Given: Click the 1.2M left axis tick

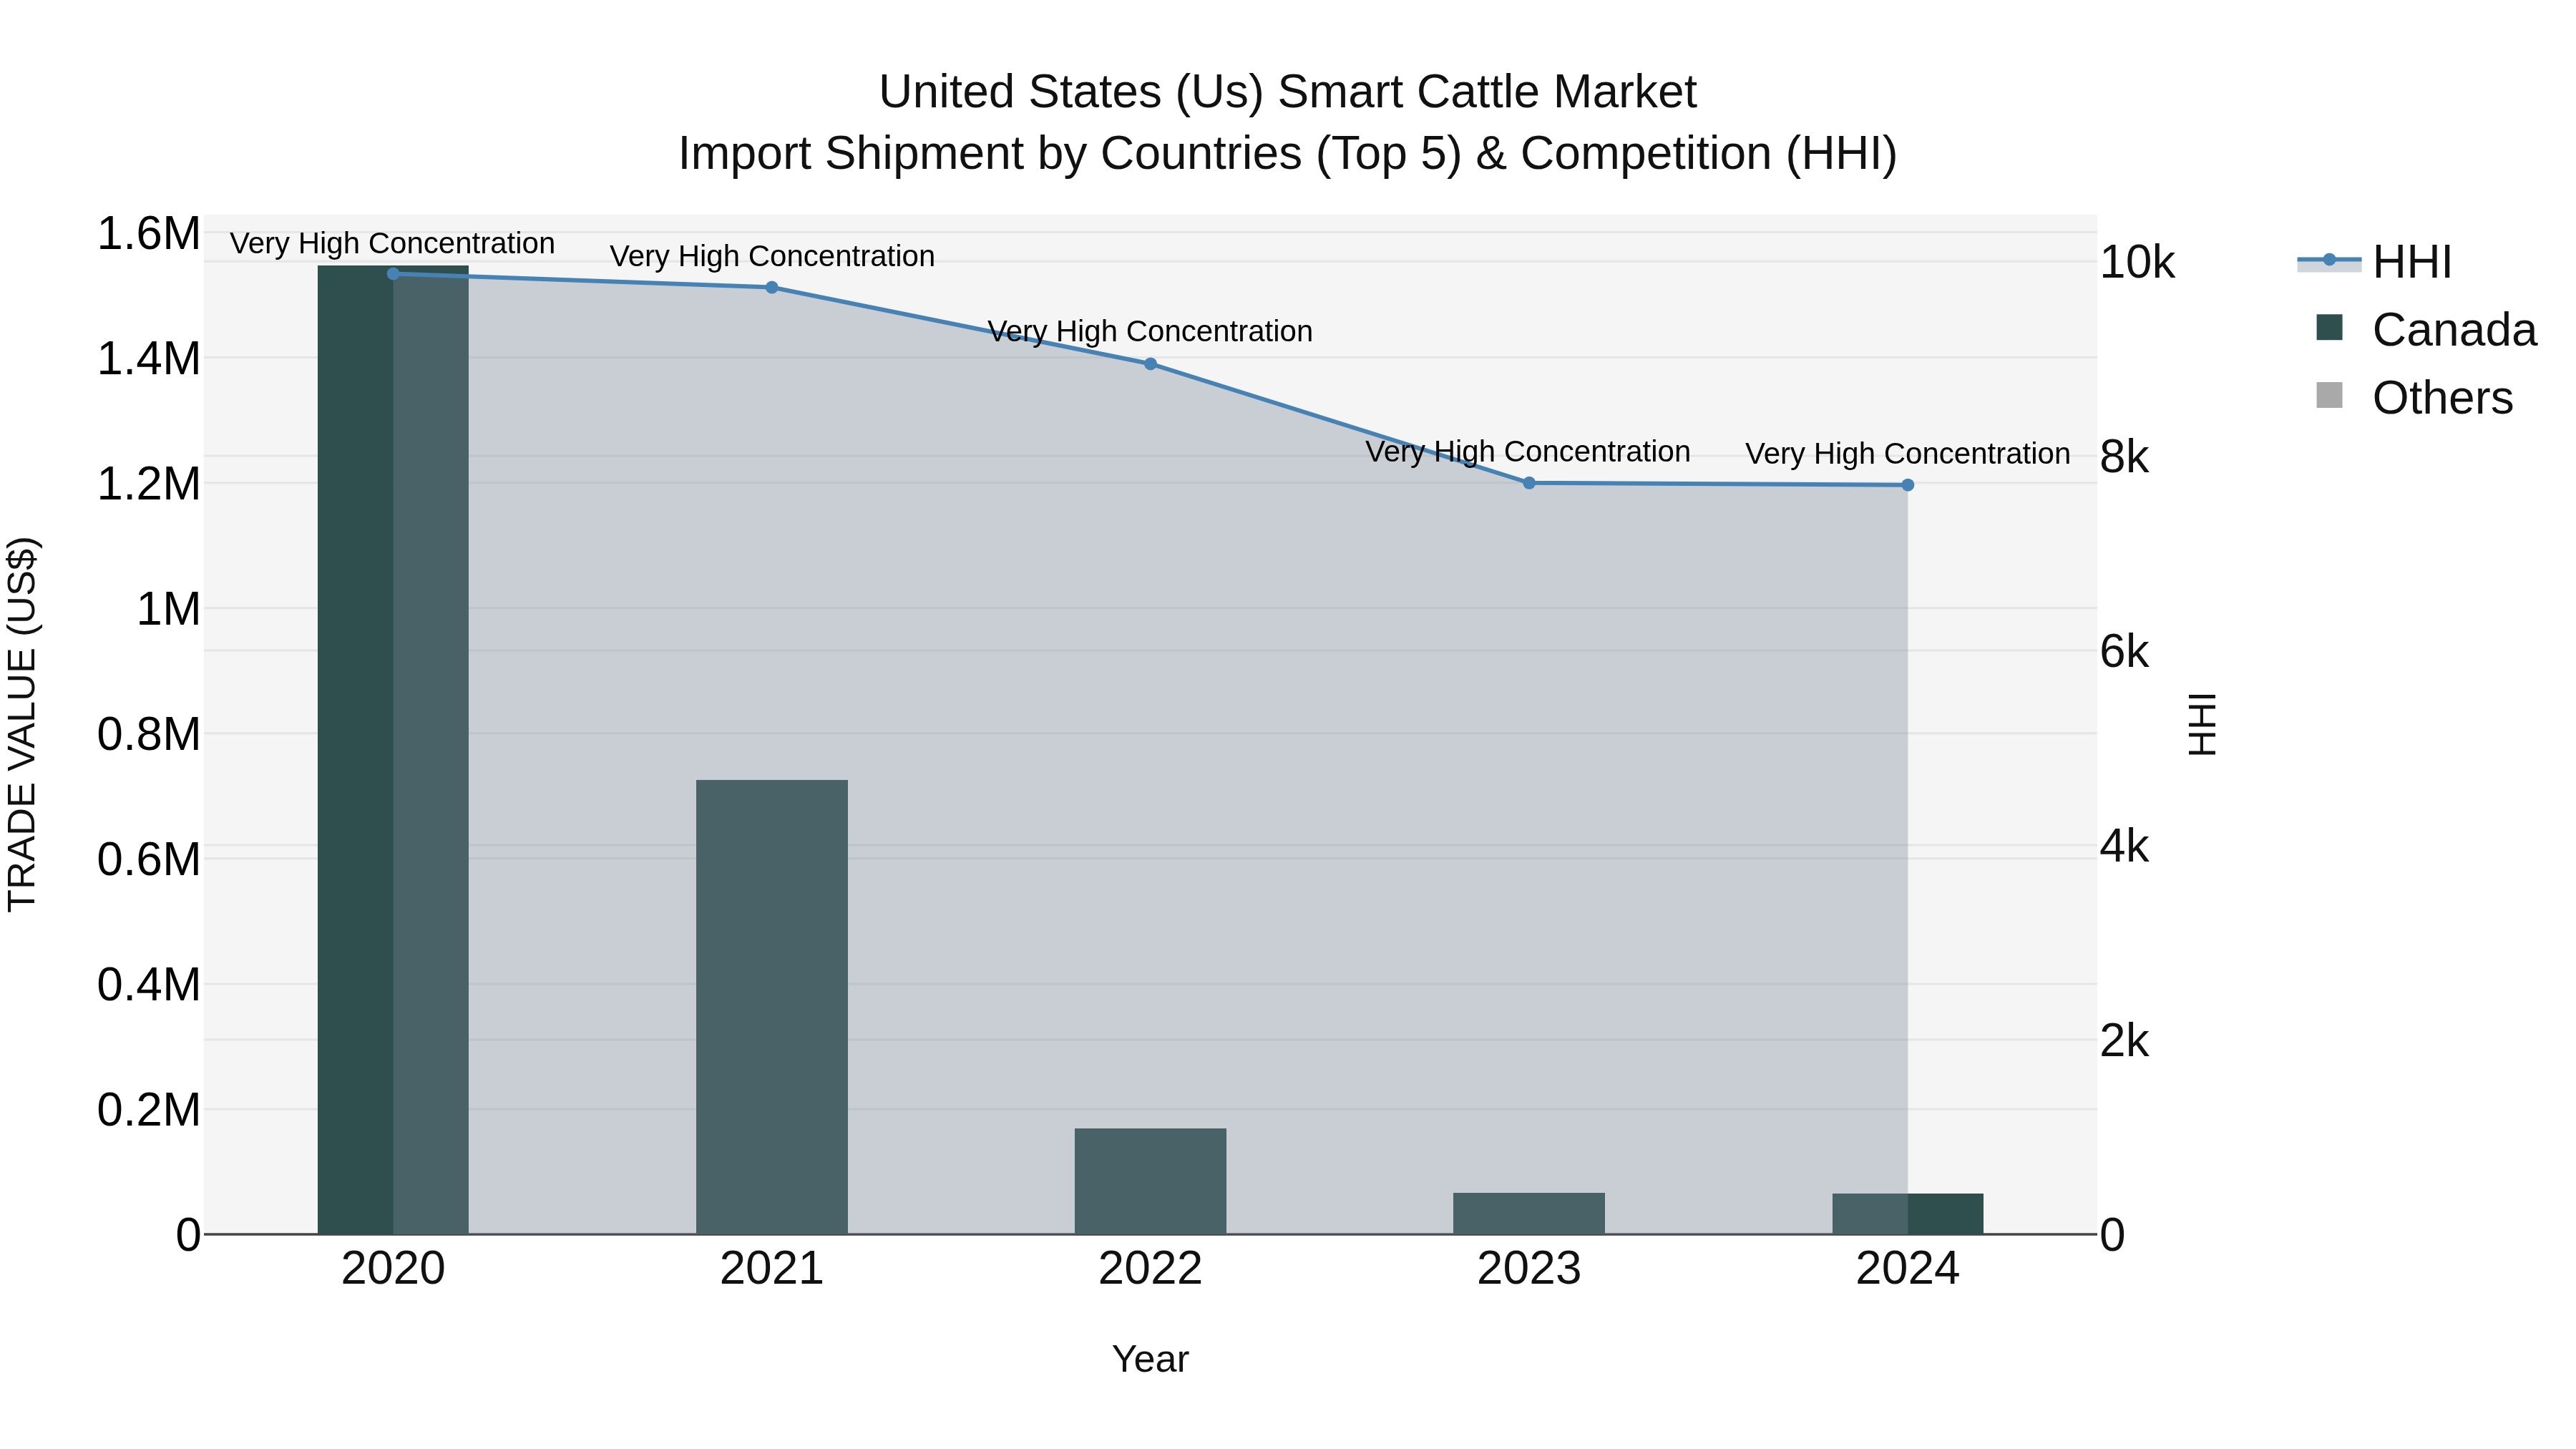Looking at the screenshot, I should [x=148, y=484].
